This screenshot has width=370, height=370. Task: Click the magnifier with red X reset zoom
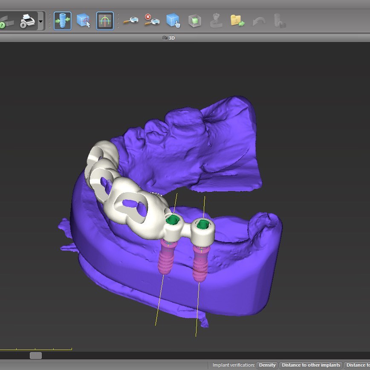coord(152,20)
